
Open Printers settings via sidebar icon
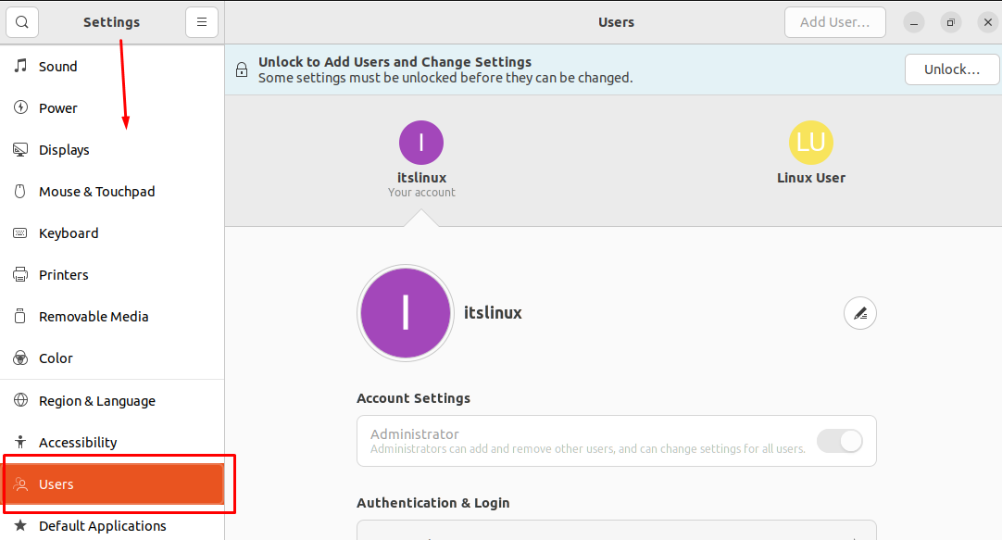click(x=19, y=274)
